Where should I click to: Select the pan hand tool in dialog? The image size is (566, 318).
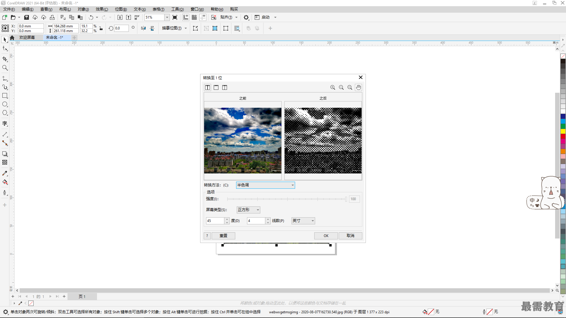coord(358,87)
